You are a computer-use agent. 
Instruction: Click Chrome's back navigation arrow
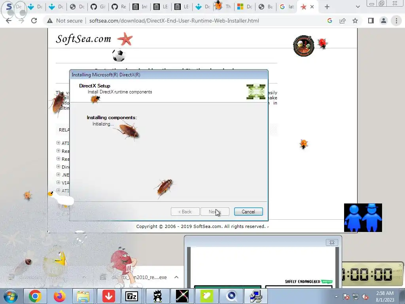coord(9,21)
